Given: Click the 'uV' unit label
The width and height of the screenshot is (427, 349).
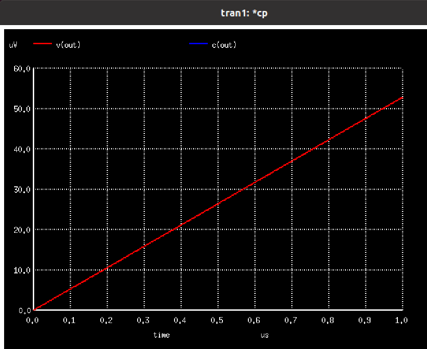Looking at the screenshot, I should tap(13, 45).
